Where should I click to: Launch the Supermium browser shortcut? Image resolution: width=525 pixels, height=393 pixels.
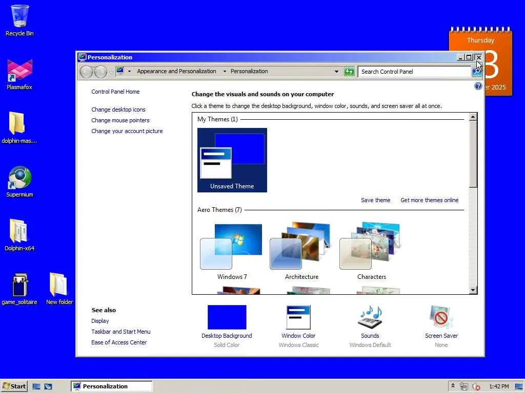click(x=19, y=182)
